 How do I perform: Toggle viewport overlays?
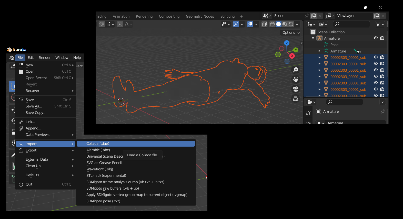(x=250, y=24)
